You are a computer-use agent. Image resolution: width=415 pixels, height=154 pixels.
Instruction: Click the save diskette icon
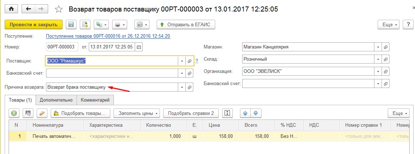71,24
